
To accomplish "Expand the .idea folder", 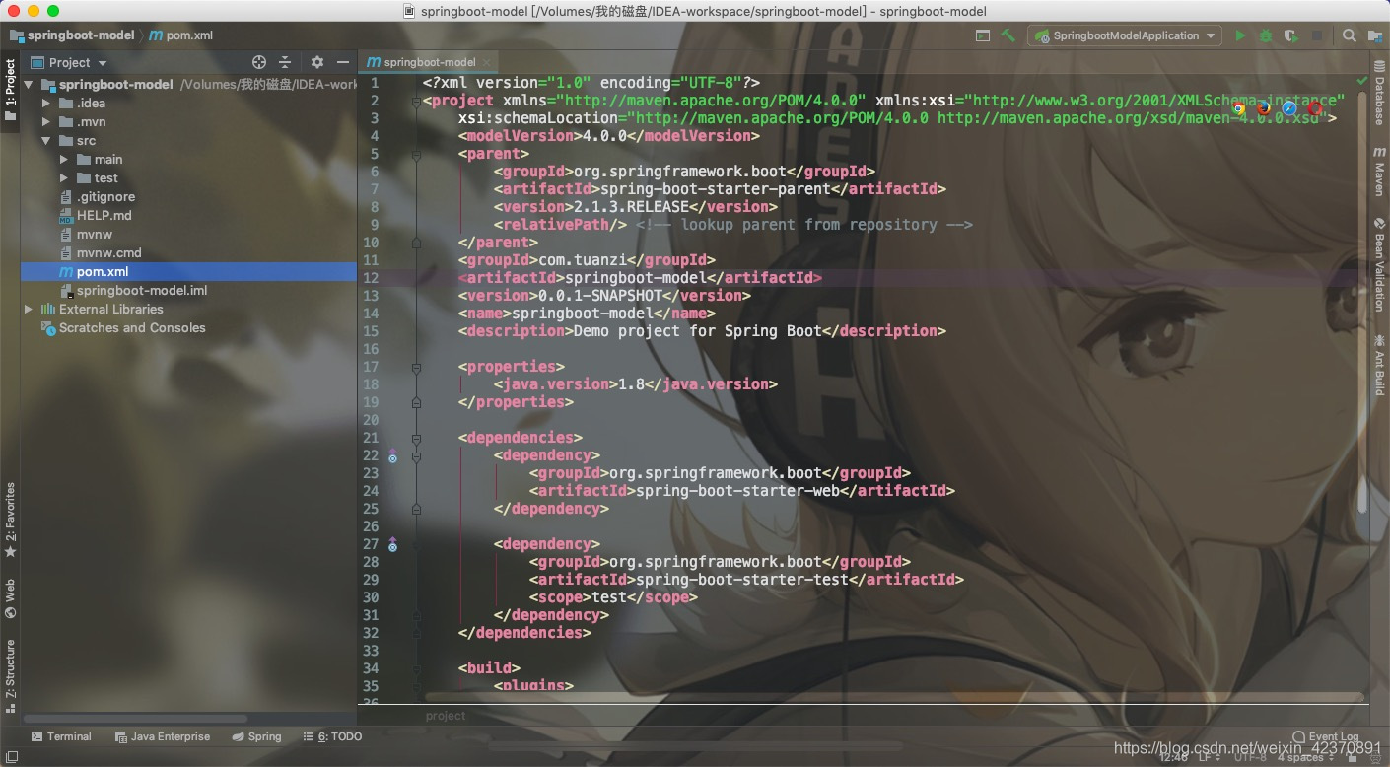I will 46,104.
